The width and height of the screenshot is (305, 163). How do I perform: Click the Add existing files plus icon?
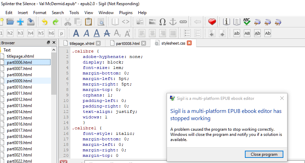(20, 22)
